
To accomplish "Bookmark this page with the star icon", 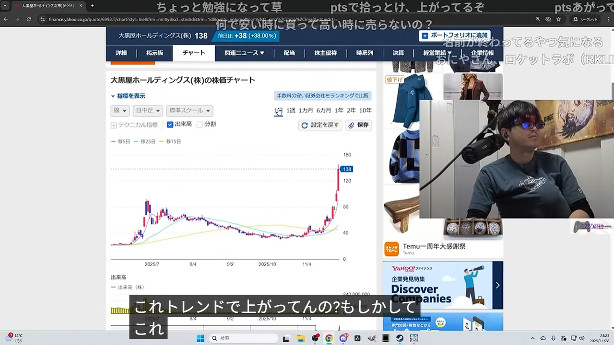I will 559,19.
